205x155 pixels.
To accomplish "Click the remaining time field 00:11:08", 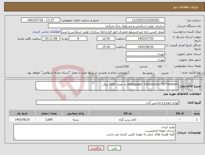I will pyautogui.click(x=51, y=38).
